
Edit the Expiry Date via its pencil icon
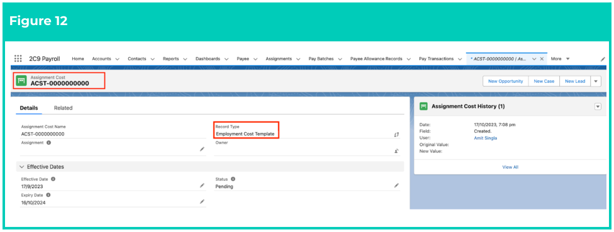click(x=202, y=201)
